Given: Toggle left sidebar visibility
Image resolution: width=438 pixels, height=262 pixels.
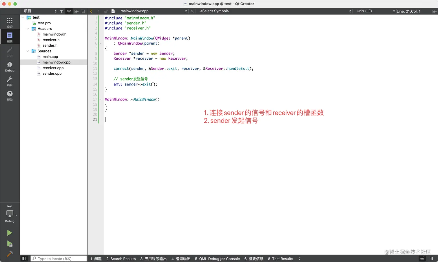Looking at the screenshot, I should pyautogui.click(x=24, y=259).
